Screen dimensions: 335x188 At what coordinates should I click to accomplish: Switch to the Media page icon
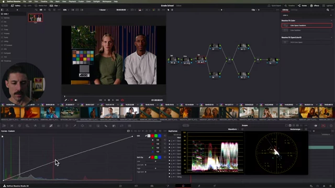120,186
